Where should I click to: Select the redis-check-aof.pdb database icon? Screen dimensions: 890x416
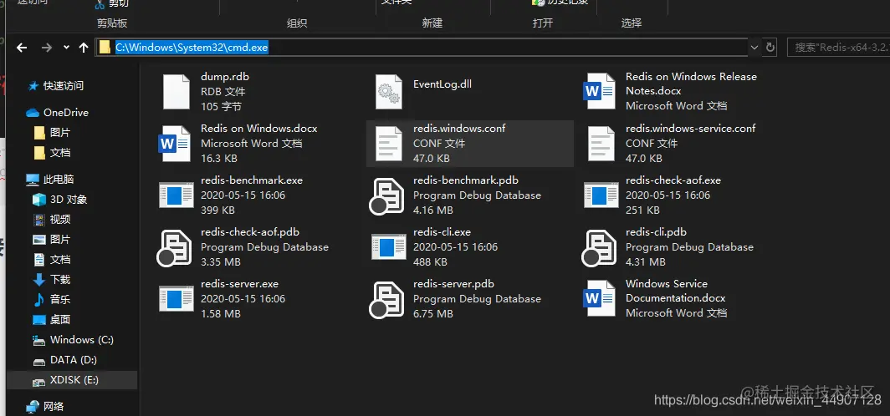coord(174,247)
